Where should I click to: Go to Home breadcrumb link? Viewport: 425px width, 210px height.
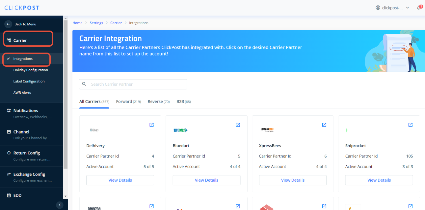tap(77, 23)
